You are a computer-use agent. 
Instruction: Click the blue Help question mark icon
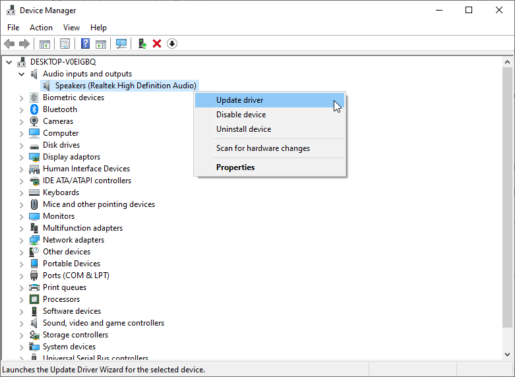click(85, 43)
